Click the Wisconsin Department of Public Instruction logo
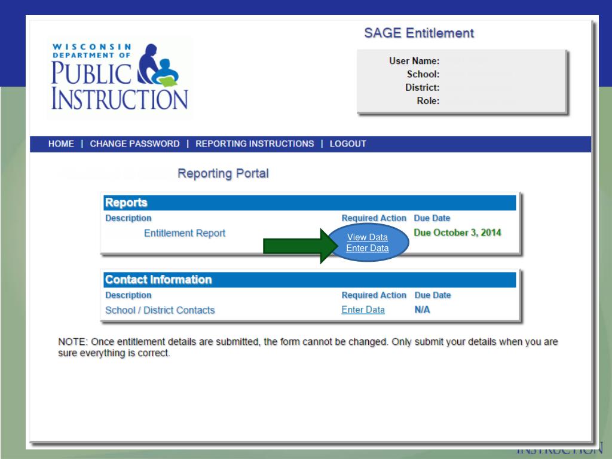The height and width of the screenshot is (459, 612). tap(120, 76)
